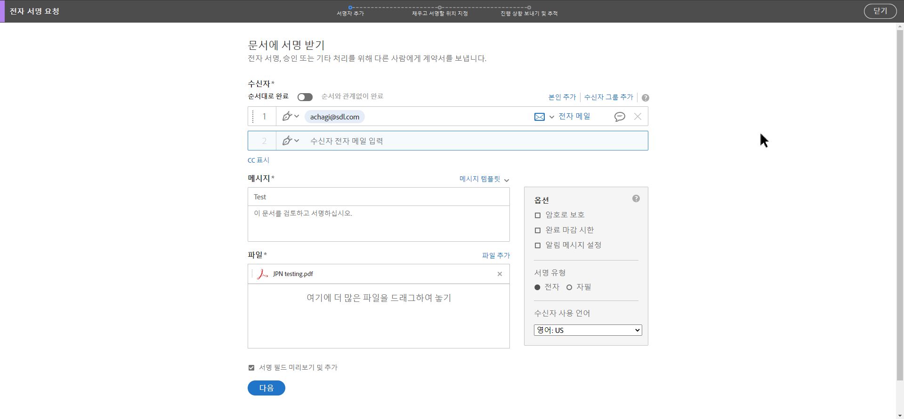Screen dimensions: 904x419
Task: Click the 본인 추가 link
Action: [x=562, y=97]
